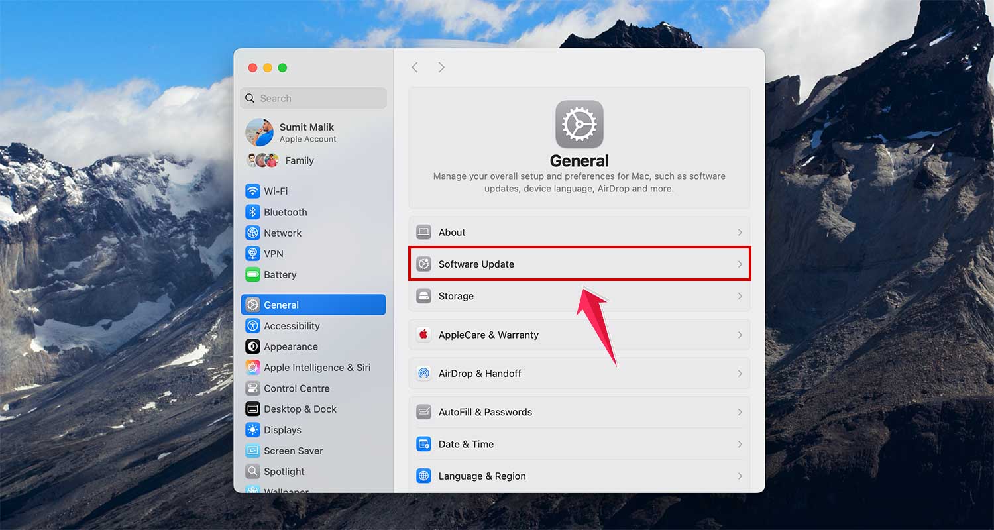Click the VPN icon
The image size is (994, 530).
[x=253, y=254]
